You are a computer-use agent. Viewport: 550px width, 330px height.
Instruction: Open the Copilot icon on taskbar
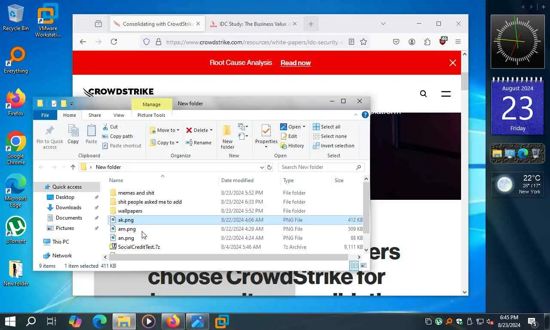click(75, 321)
